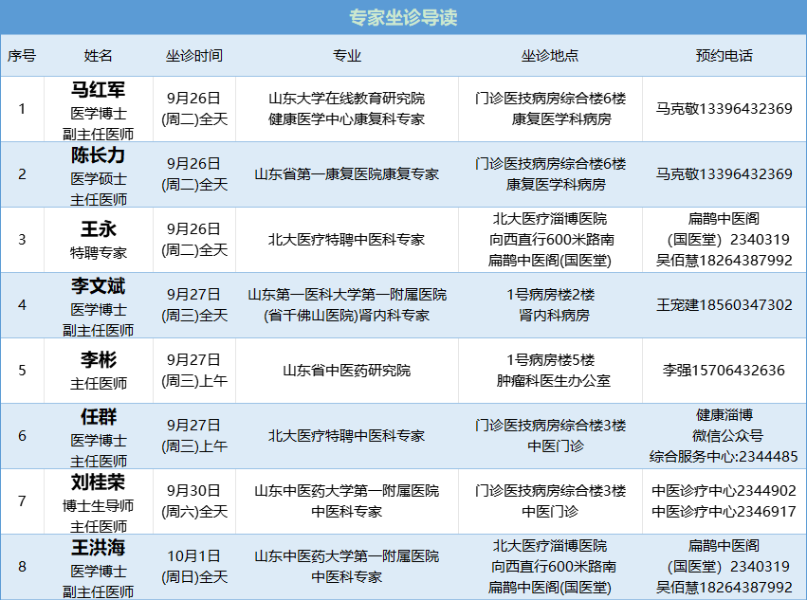Click doctor name 李文斌
The height and width of the screenshot is (600, 807).
[99, 286]
